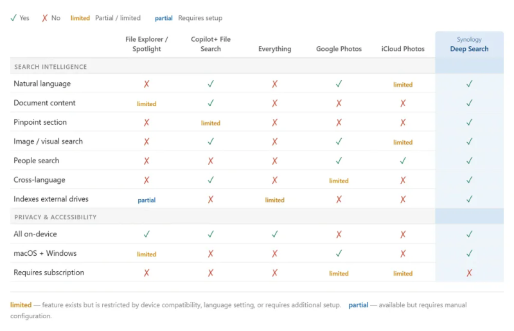Click the 'All on-device' row label
Viewport: 514px width, 331px height.
(35, 234)
